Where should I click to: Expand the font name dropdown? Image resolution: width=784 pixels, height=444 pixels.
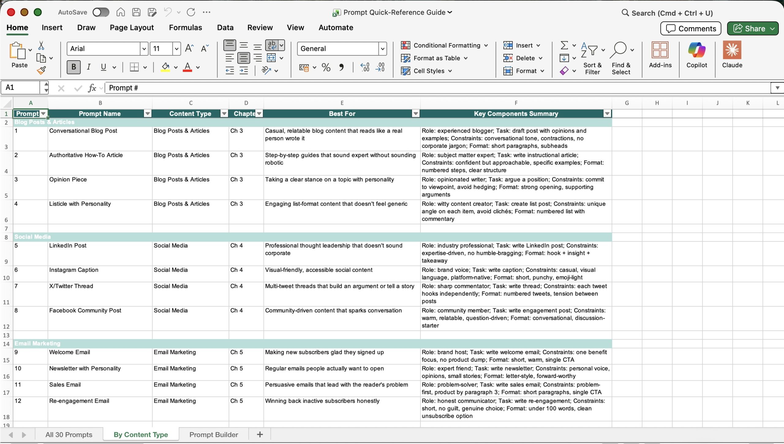(x=144, y=49)
